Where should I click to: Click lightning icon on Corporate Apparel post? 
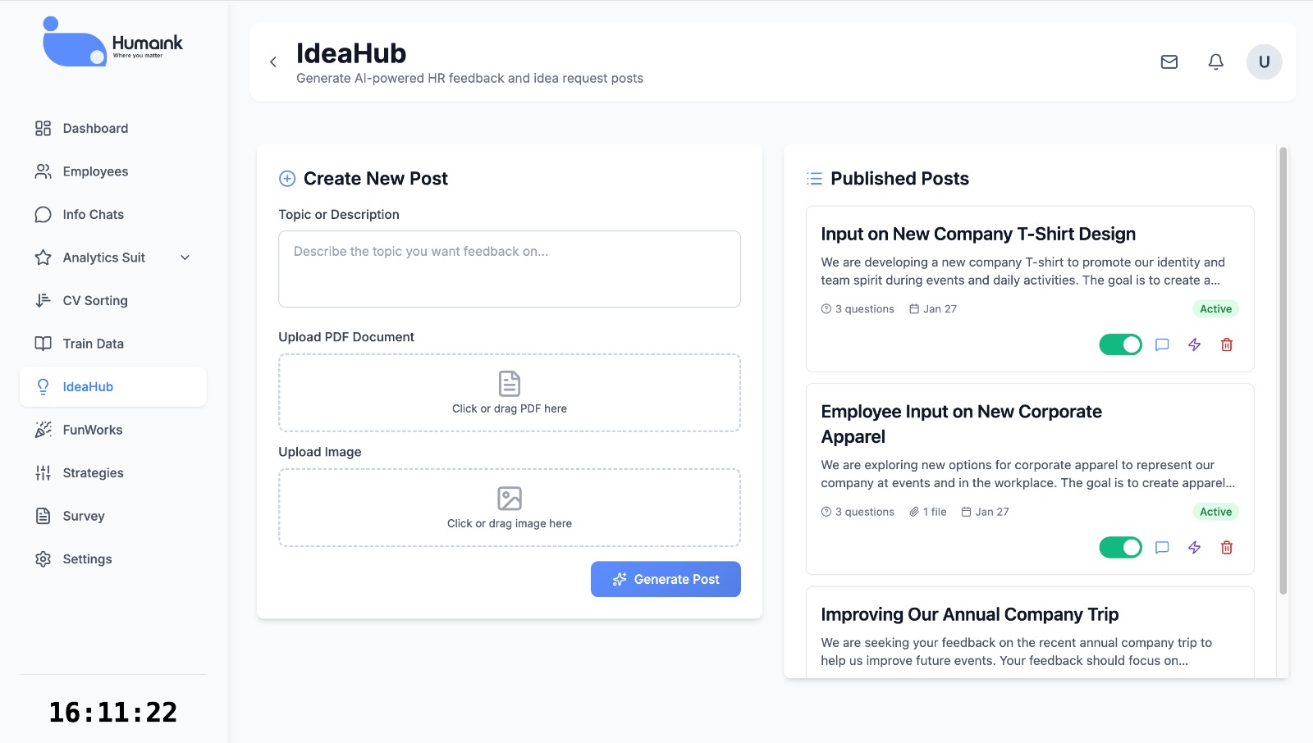coord(1194,547)
